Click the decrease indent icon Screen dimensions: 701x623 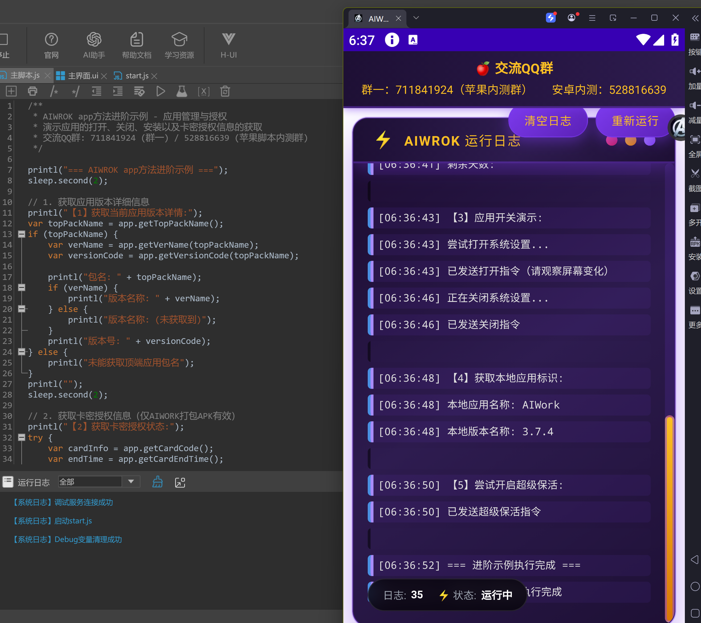click(x=97, y=91)
